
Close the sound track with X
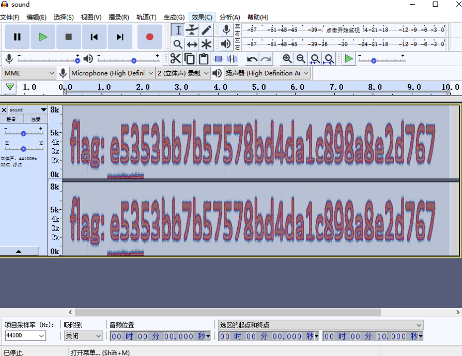coord(4,110)
